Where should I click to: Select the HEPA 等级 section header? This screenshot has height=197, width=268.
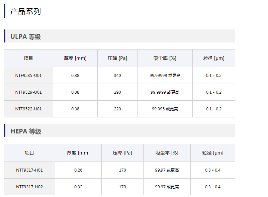click(26, 131)
